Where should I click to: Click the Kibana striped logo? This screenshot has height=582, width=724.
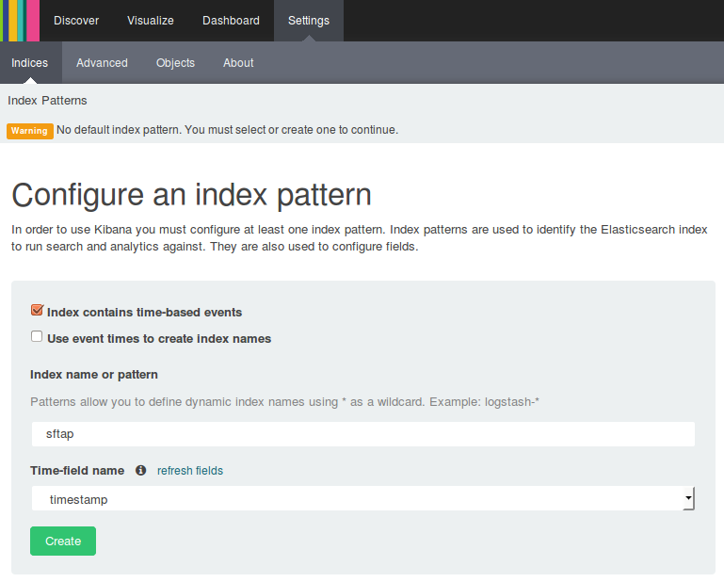(20, 21)
